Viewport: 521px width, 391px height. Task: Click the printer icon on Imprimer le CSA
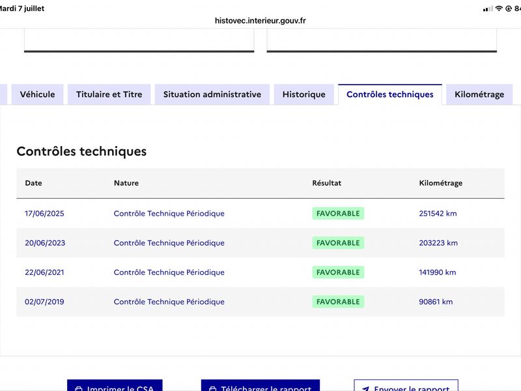click(79, 388)
